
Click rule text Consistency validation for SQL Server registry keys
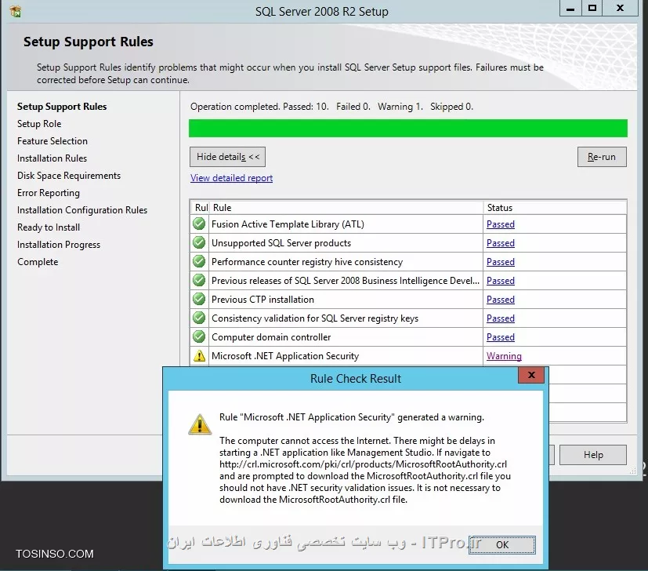click(315, 318)
